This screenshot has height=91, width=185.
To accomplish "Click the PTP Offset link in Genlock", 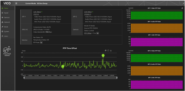I will [88, 33].
